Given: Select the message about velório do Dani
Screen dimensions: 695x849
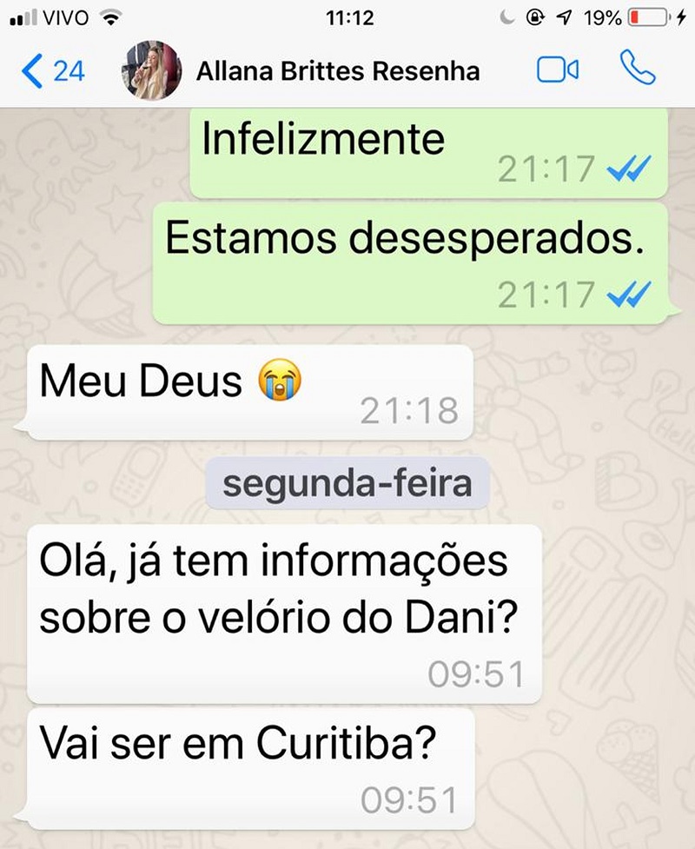Looking at the screenshot, I should coord(284,614).
